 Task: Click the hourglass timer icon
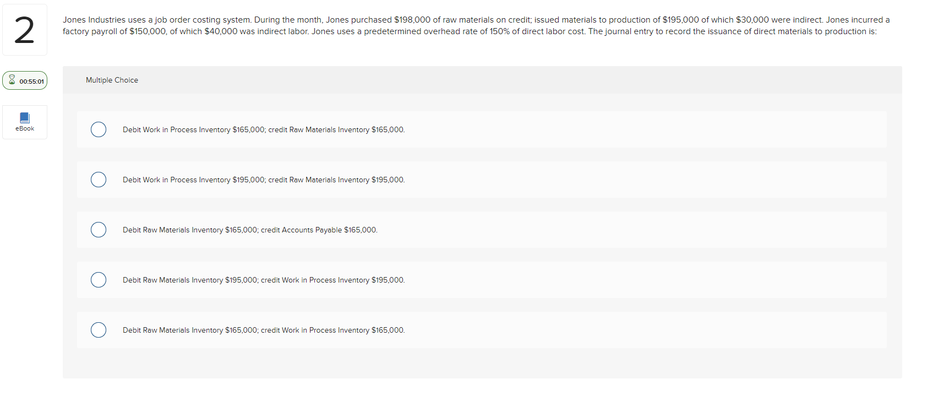[x=11, y=80]
